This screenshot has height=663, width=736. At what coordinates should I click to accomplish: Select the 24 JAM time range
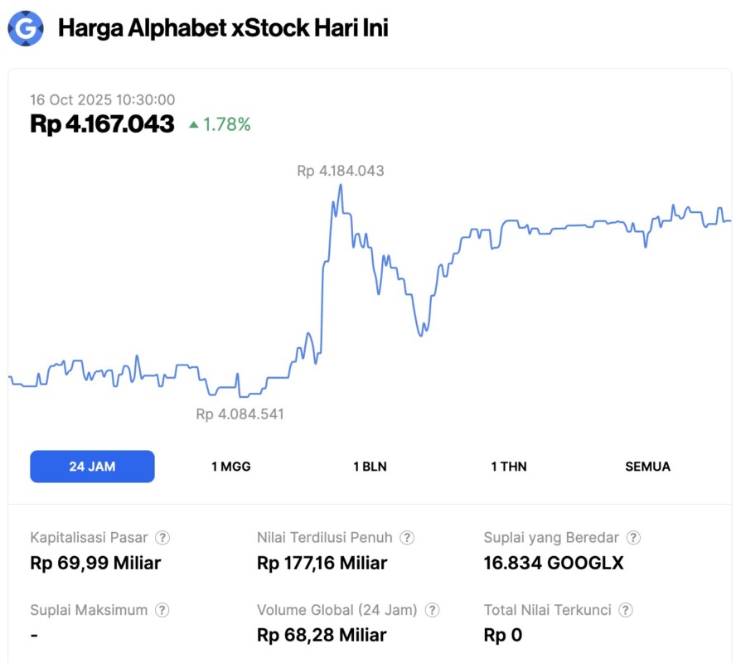[x=92, y=466]
